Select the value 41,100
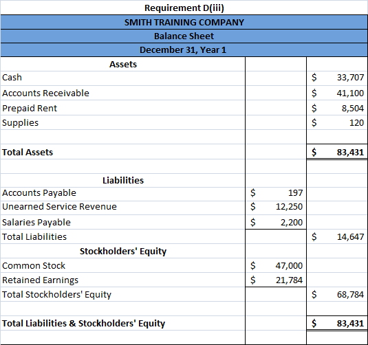The image size is (368, 345). click(x=350, y=93)
